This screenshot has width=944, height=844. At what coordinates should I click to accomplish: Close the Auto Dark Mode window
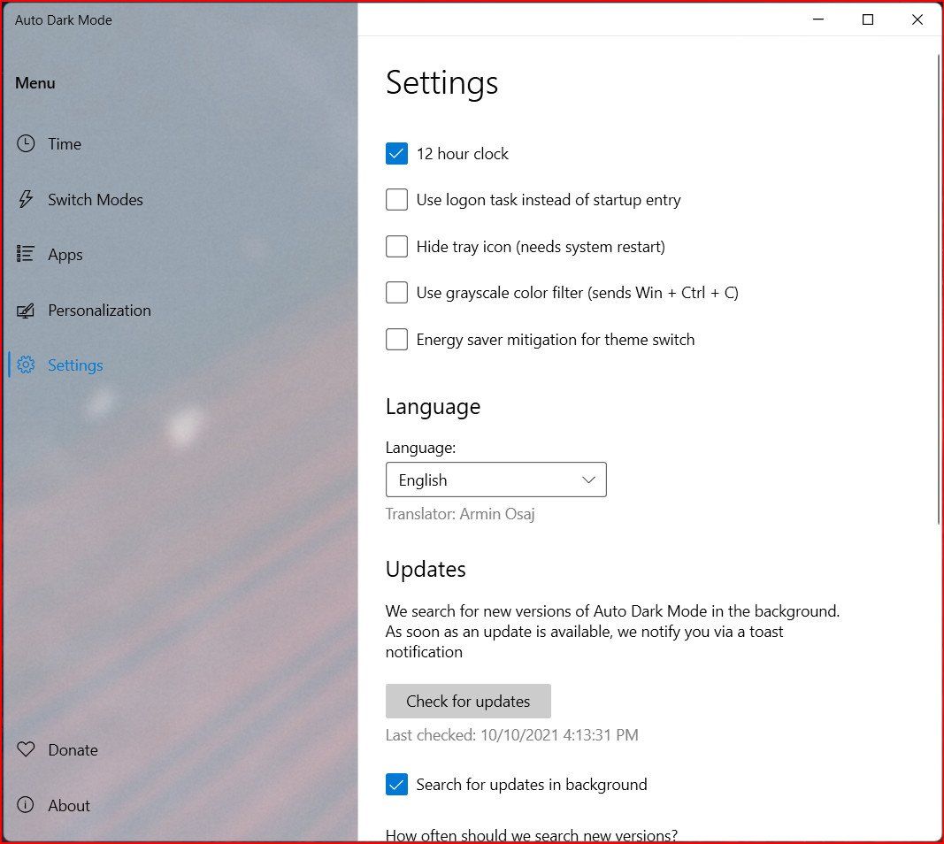[x=917, y=19]
